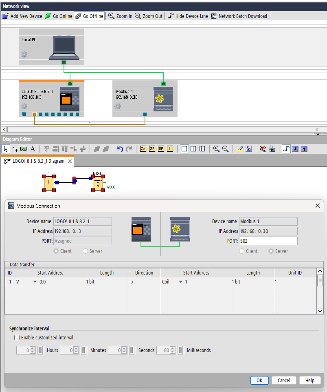
Task: Click the Add New Device toolbar icon
Action: pyautogui.click(x=6, y=16)
